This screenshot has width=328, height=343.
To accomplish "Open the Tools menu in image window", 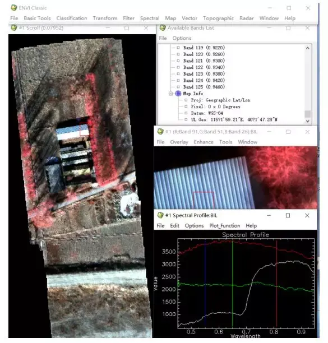I will [225, 142].
